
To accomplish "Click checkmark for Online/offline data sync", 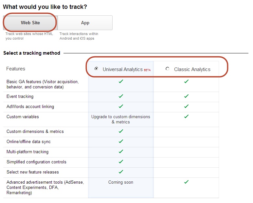I will (121, 141).
